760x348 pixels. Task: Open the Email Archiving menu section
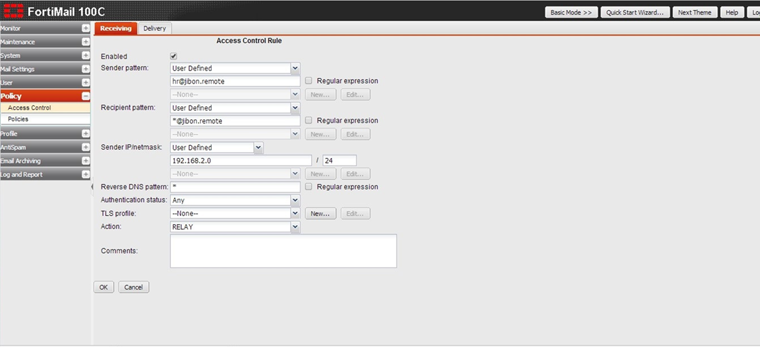tap(45, 161)
